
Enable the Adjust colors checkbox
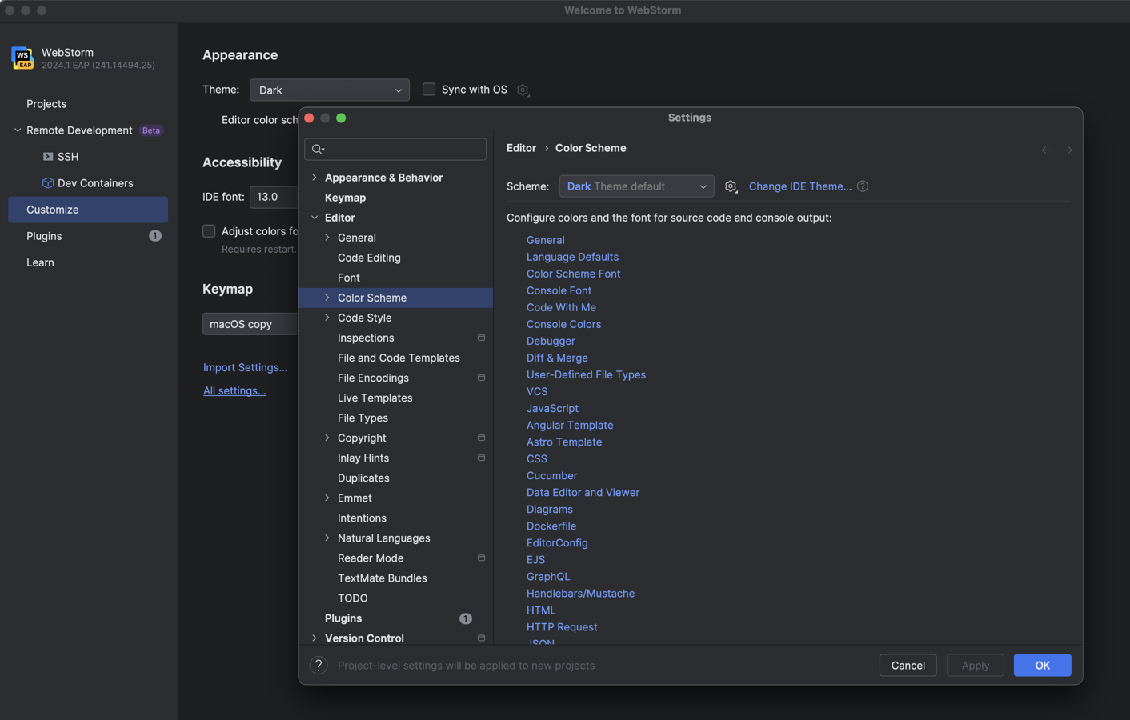(x=209, y=231)
